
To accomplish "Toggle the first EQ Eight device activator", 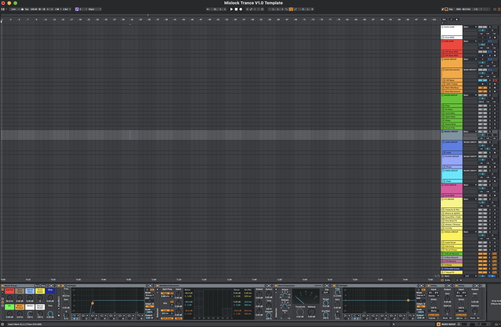I will click(63, 286).
